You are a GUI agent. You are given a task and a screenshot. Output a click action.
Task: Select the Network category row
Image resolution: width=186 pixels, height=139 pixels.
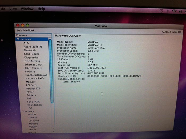point(29,111)
